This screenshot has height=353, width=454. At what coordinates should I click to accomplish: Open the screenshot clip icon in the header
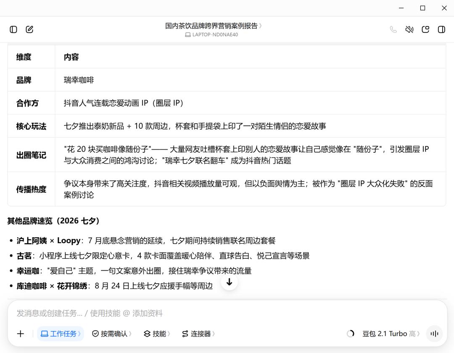(x=425, y=29)
